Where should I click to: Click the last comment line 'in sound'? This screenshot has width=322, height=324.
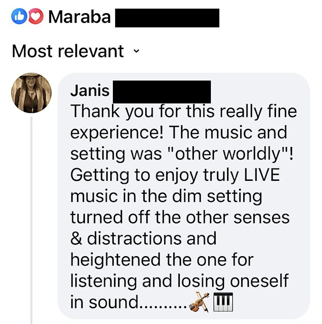click(105, 302)
